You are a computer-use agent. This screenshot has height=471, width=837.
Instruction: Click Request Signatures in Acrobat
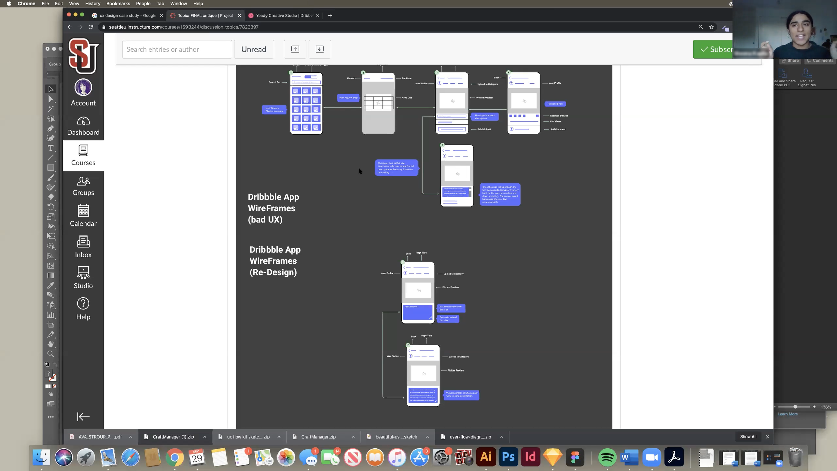(x=807, y=78)
